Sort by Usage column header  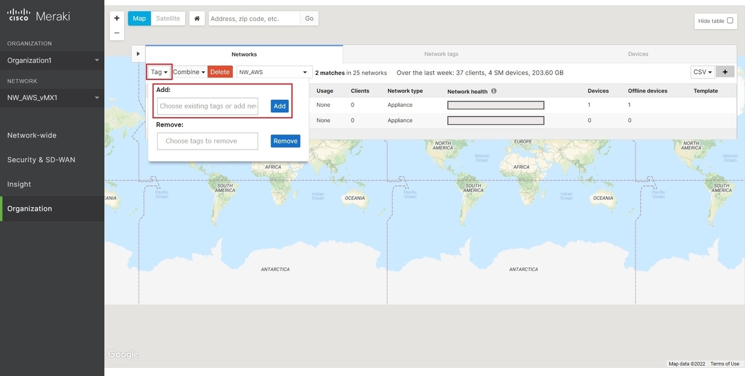(325, 91)
